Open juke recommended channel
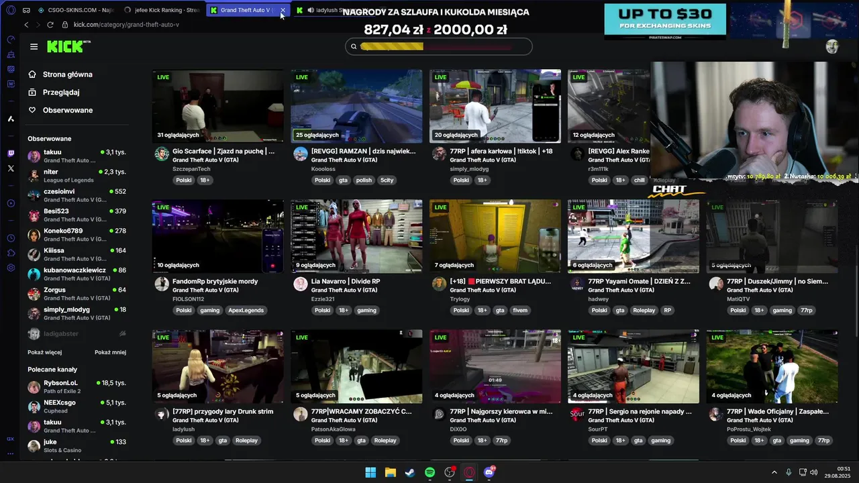The image size is (859, 483). click(77, 445)
